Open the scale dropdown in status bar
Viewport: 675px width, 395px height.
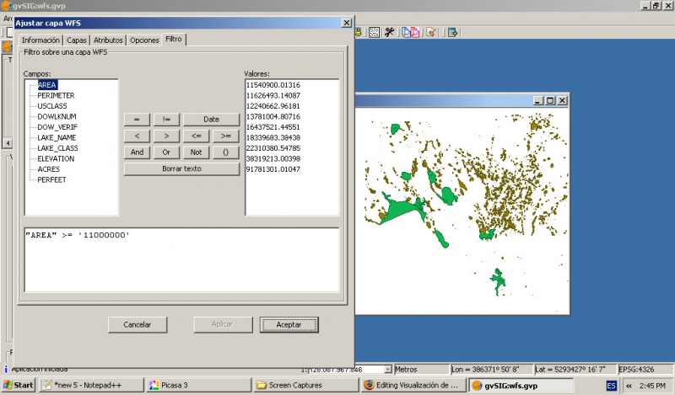(x=388, y=369)
